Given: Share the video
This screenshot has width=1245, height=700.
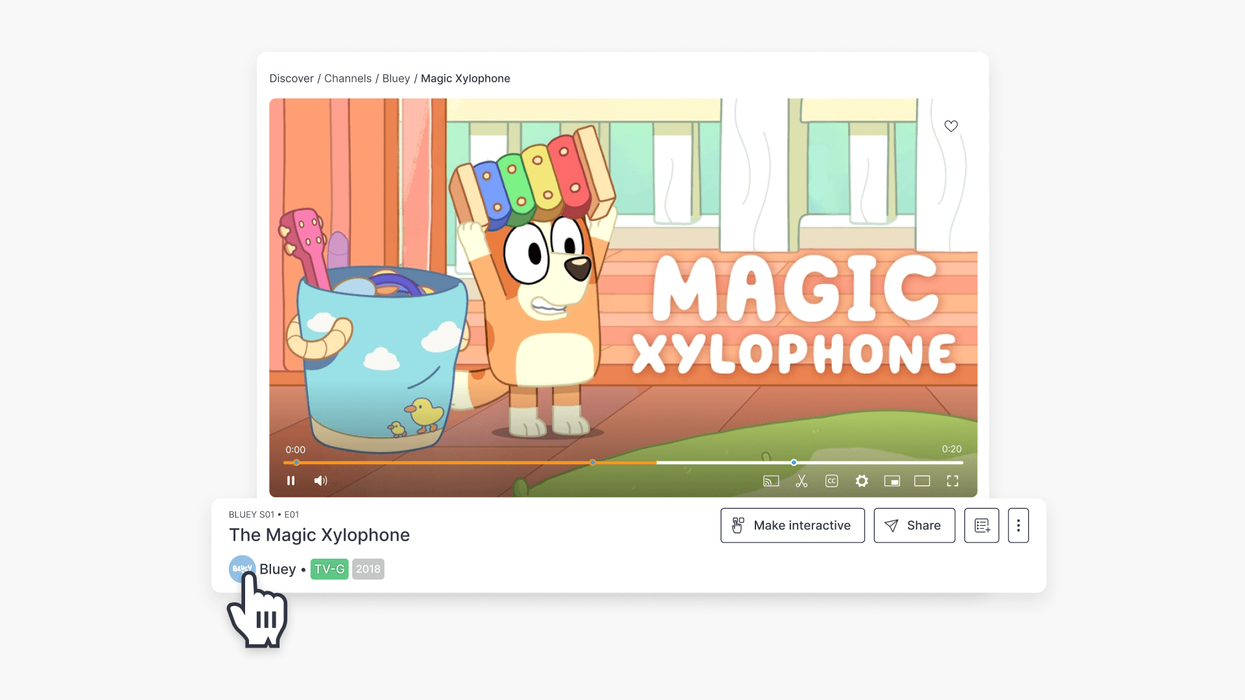Looking at the screenshot, I should (x=914, y=525).
